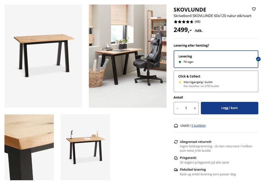Click the Fleksibel levering truck icon
This screenshot has width=261, height=186.
[x=176, y=170]
